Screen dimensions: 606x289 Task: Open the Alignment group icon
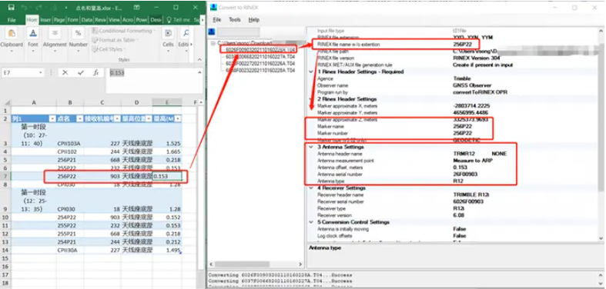(55, 33)
